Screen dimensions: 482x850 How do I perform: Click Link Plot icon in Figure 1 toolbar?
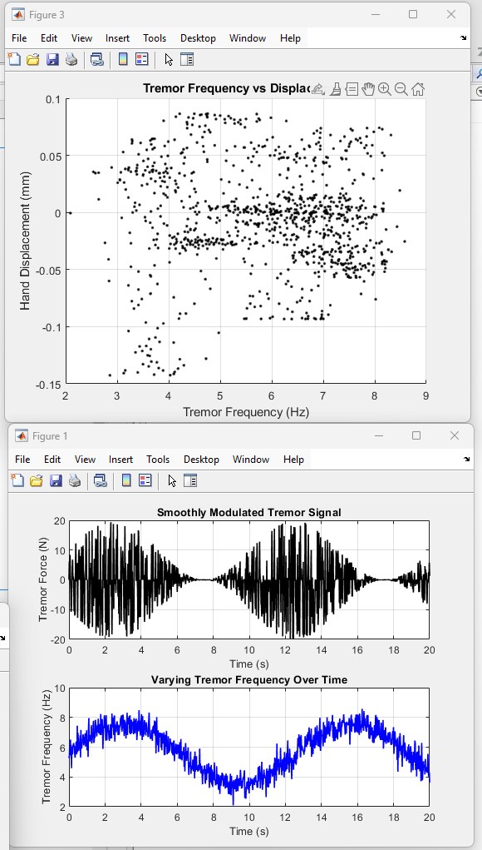pos(100,481)
